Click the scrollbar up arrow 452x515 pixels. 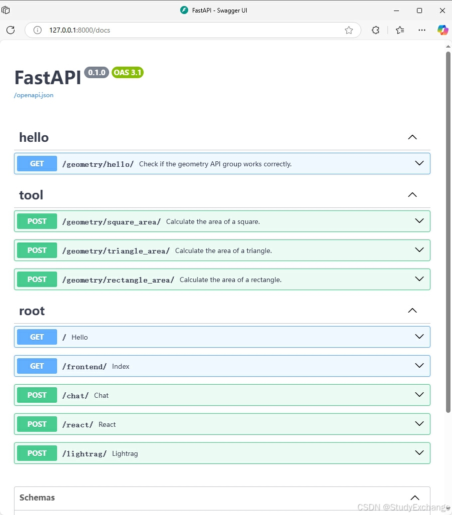448,47
